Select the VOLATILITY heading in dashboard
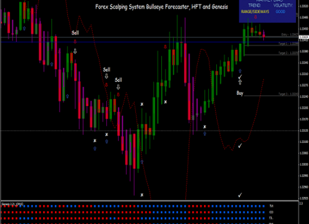 coord(283,6)
